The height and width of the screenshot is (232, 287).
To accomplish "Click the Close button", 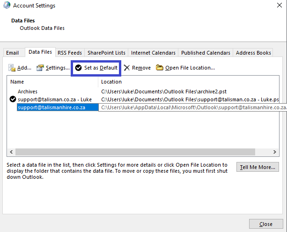I will pyautogui.click(x=266, y=224).
